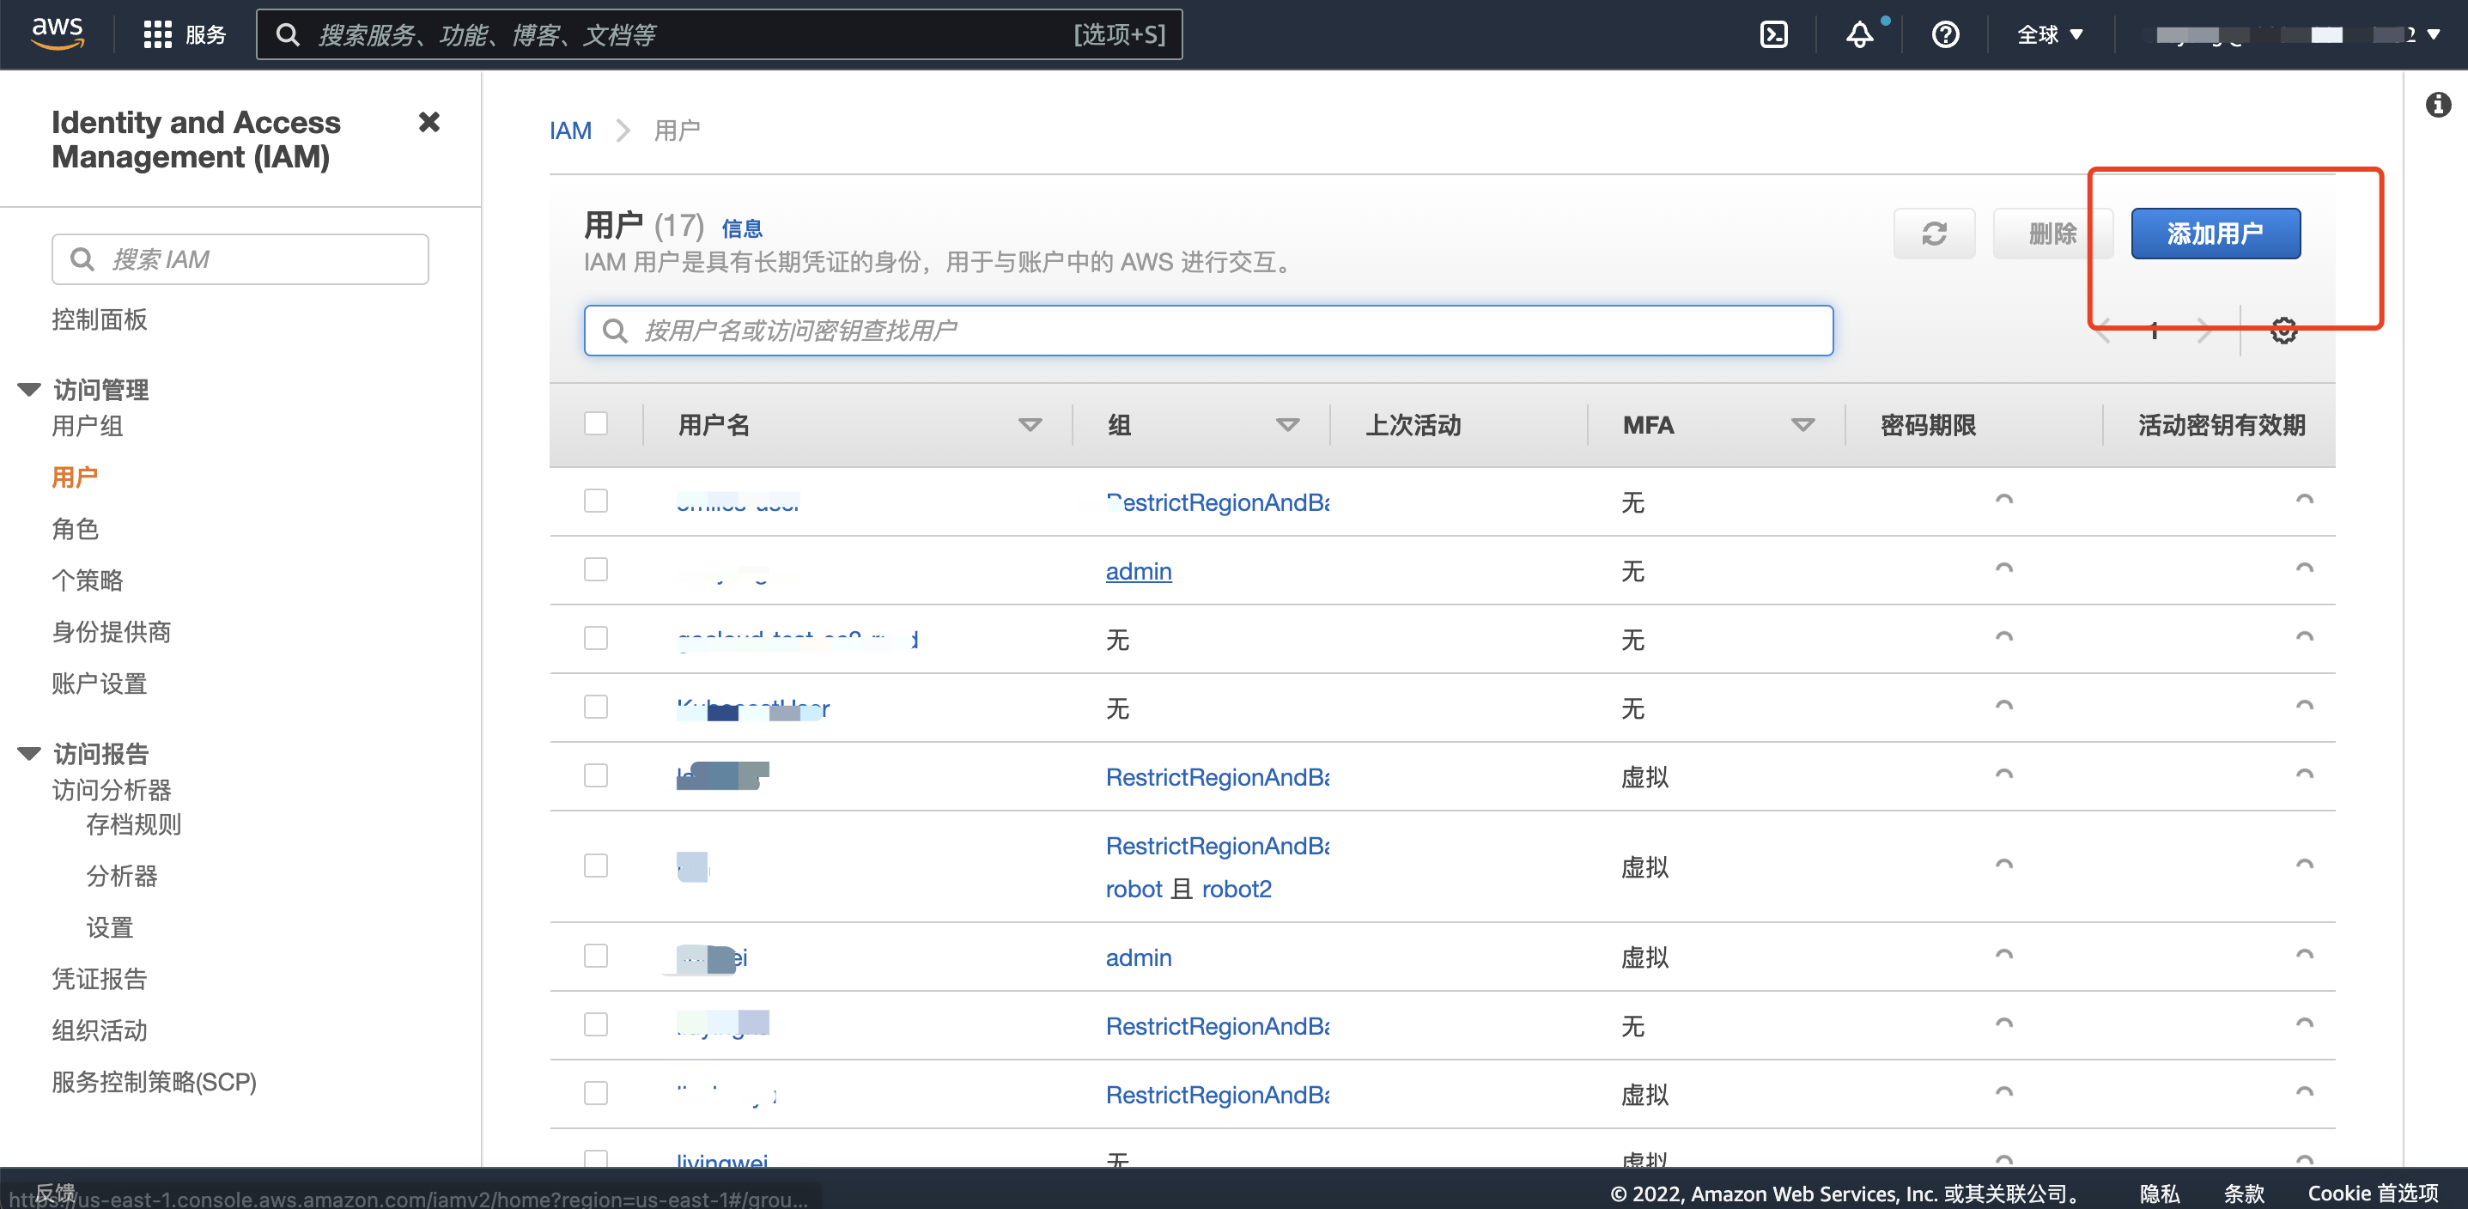
Task: Open the notifications bell
Action: click(1858, 34)
